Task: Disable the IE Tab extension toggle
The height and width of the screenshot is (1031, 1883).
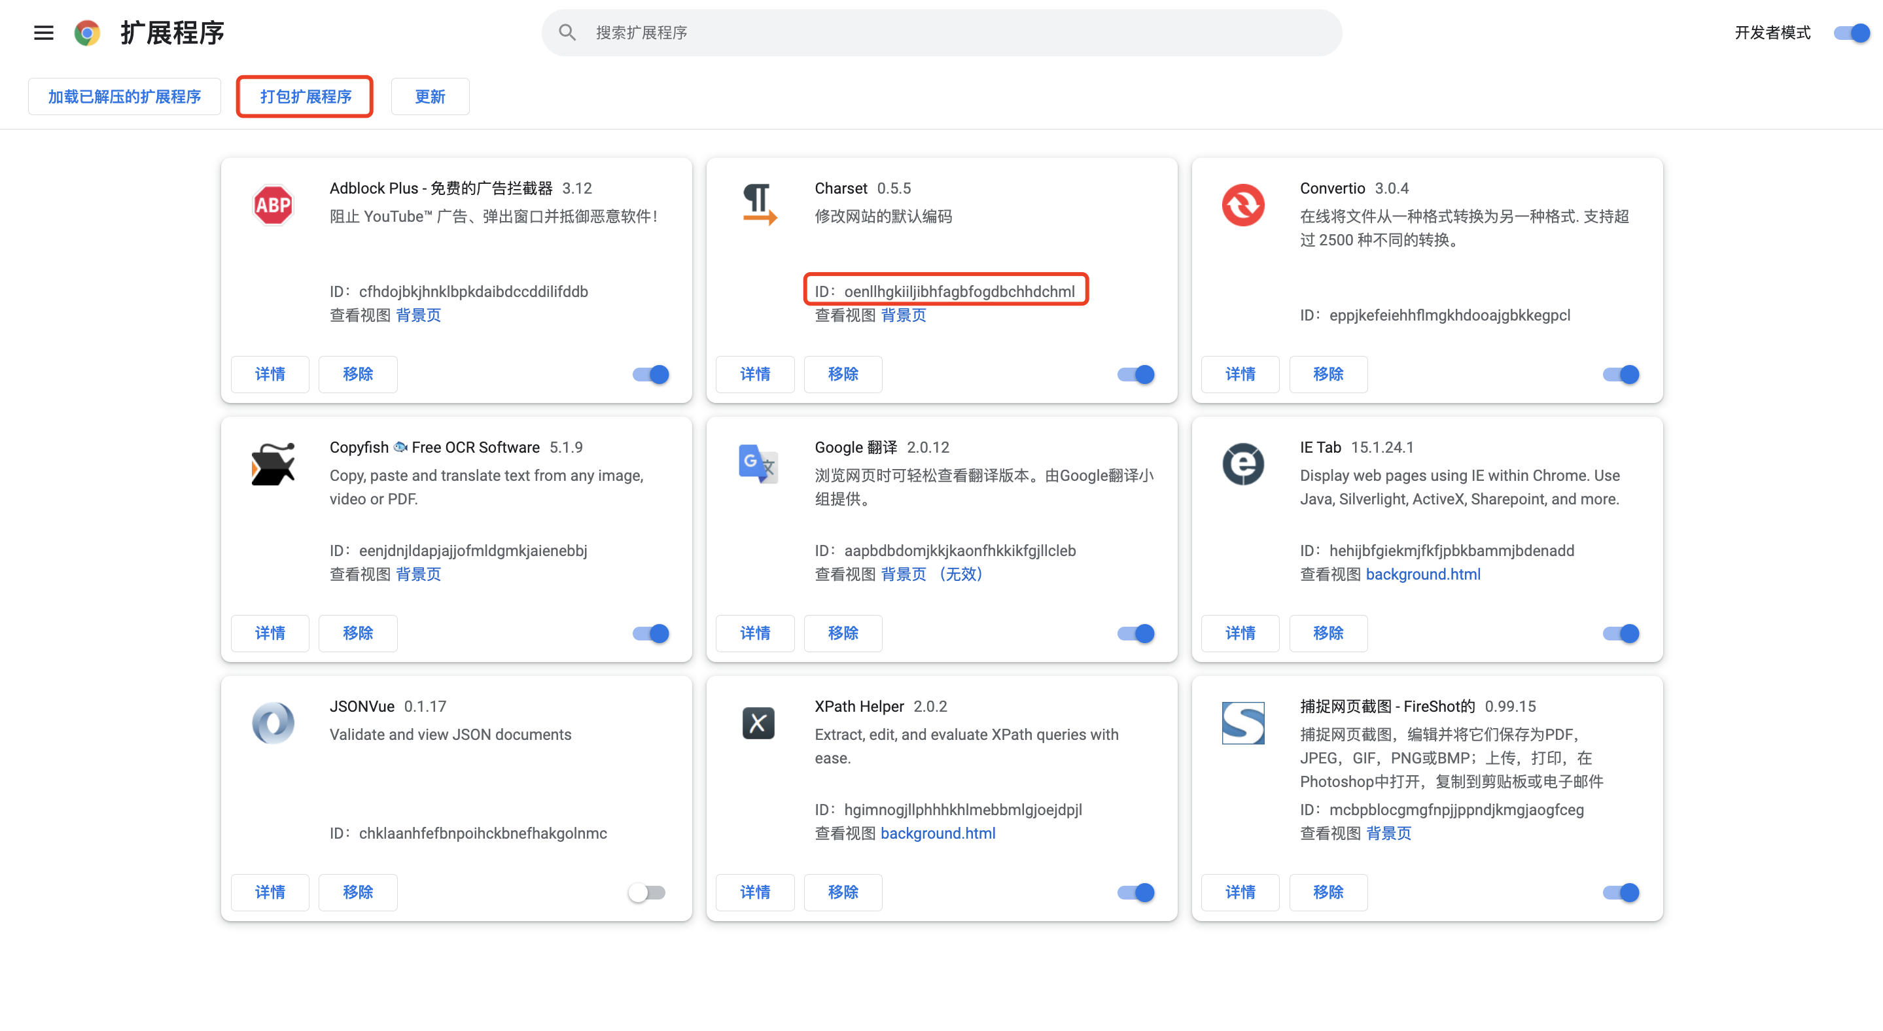Action: [x=1621, y=633]
